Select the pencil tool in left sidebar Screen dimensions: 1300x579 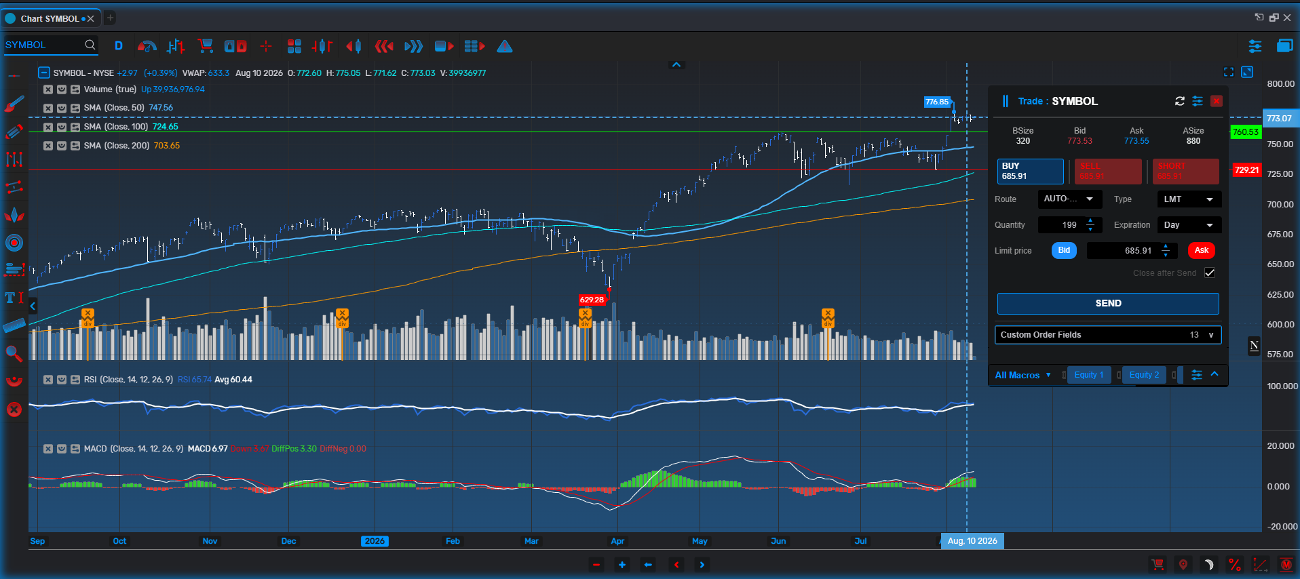coord(14,132)
